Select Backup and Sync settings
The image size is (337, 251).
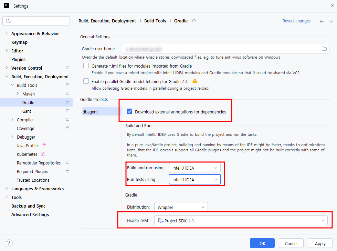pyautogui.click(x=28, y=206)
